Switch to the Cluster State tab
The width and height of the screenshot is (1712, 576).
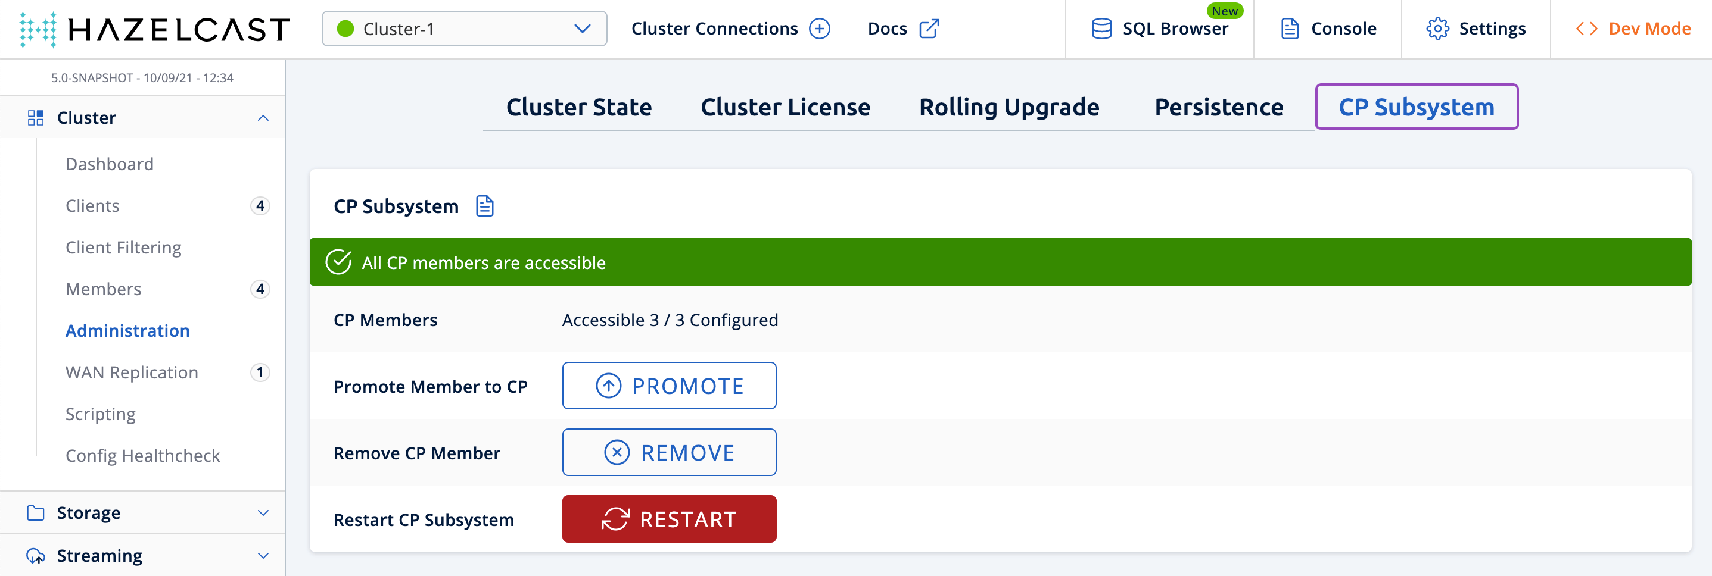[578, 108]
